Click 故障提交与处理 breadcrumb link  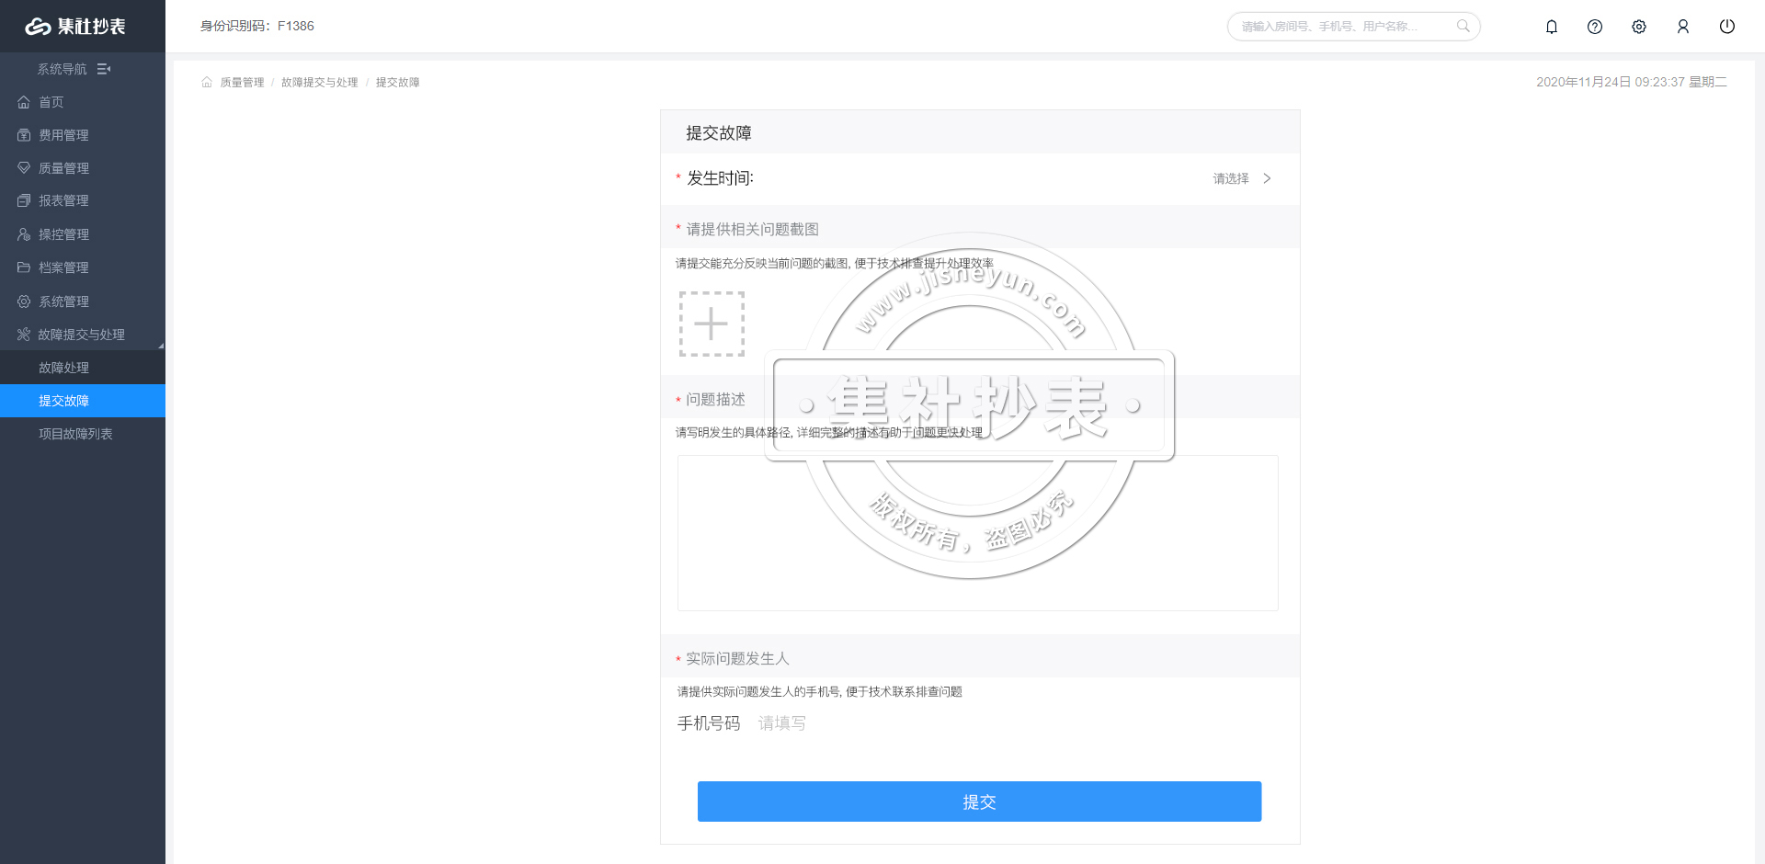[319, 83]
